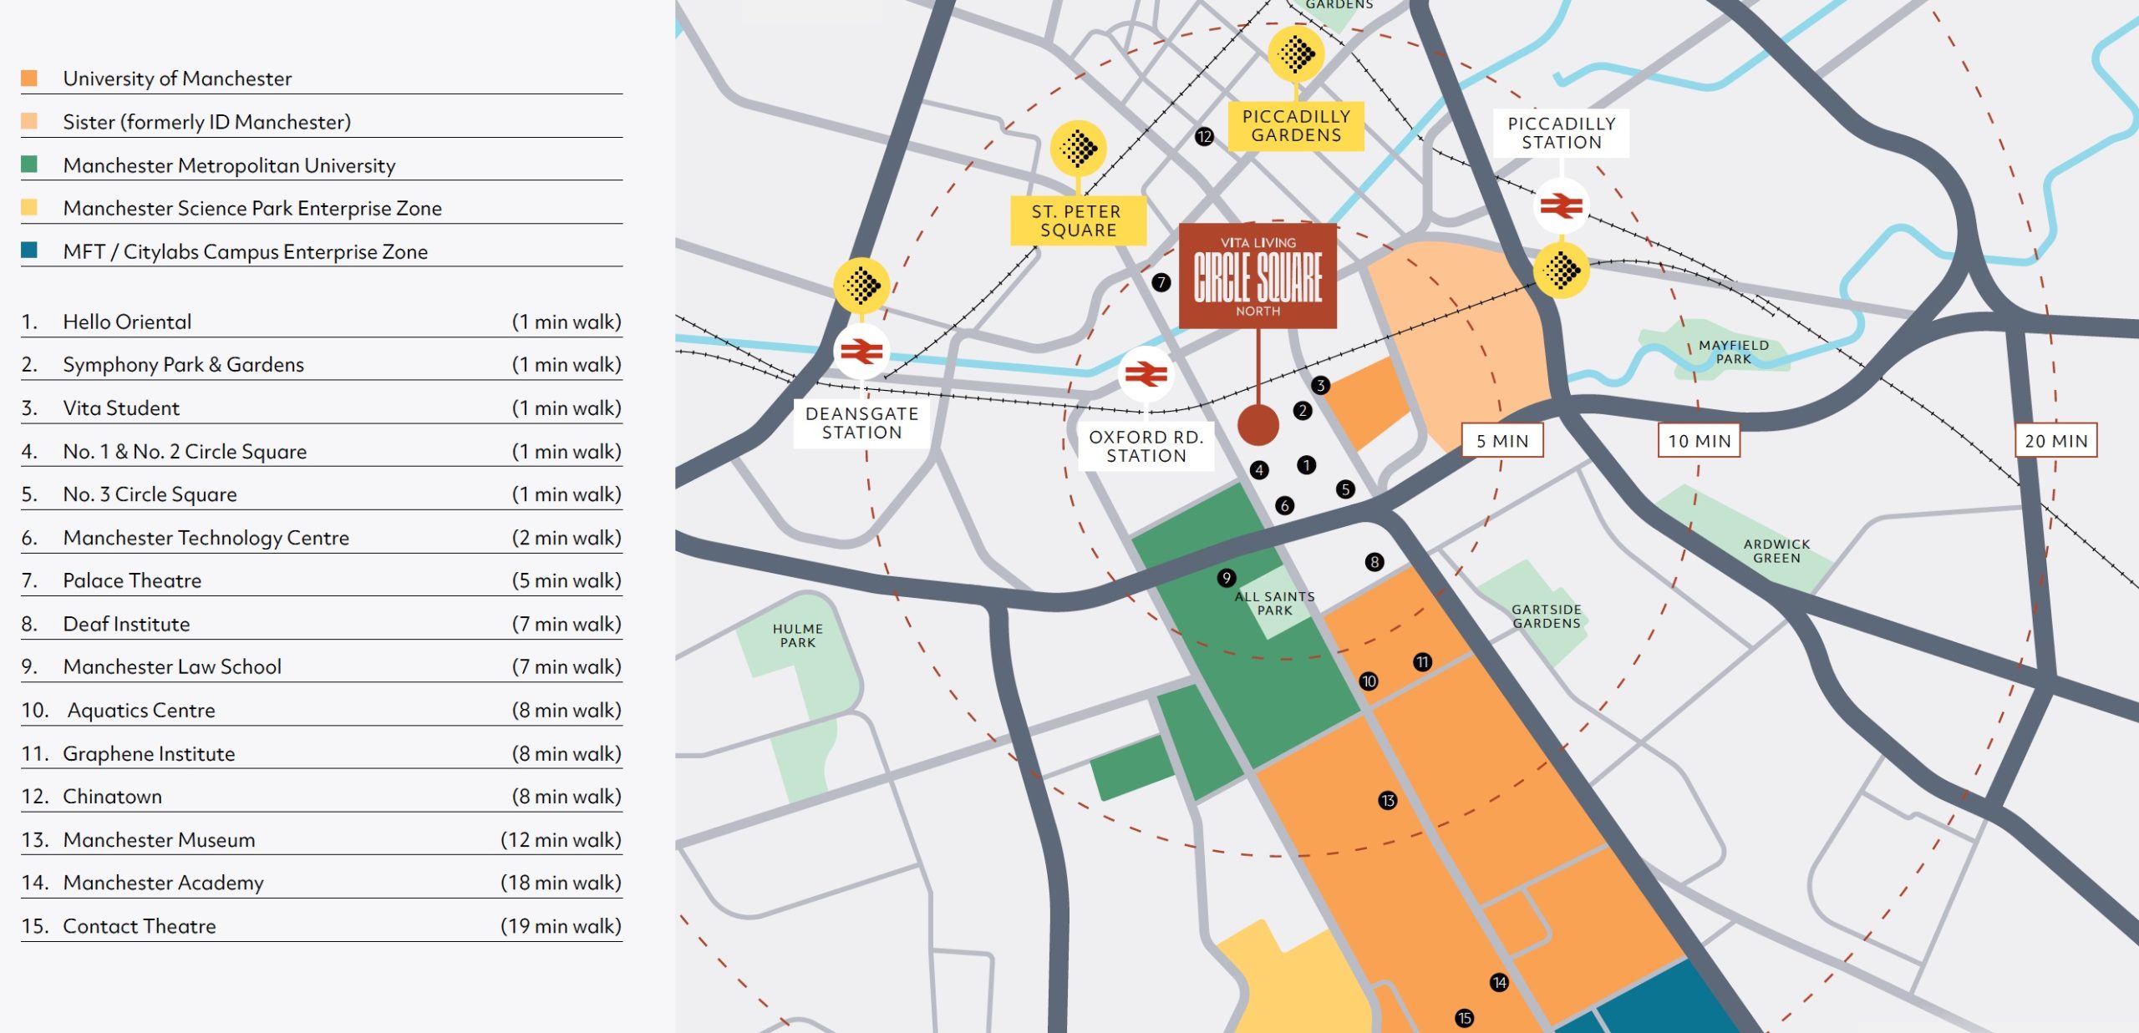Click 'Aquatics Centre' list entry

[141, 710]
